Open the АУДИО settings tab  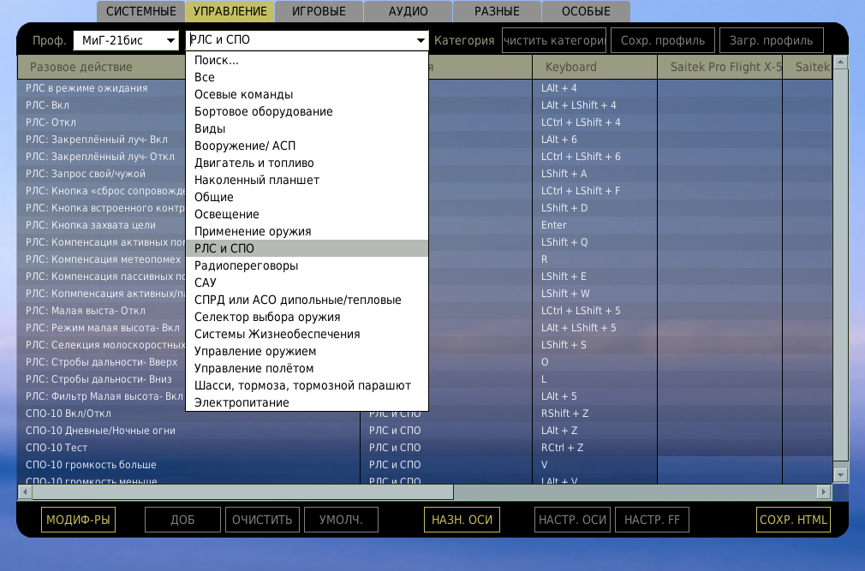[409, 12]
